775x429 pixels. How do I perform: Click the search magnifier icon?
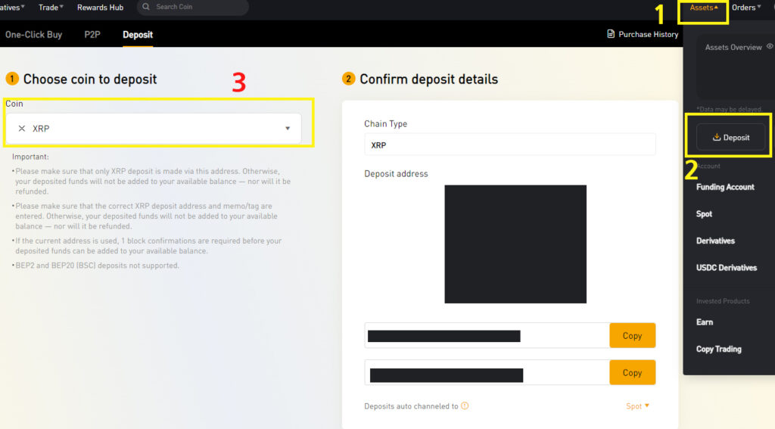click(146, 7)
